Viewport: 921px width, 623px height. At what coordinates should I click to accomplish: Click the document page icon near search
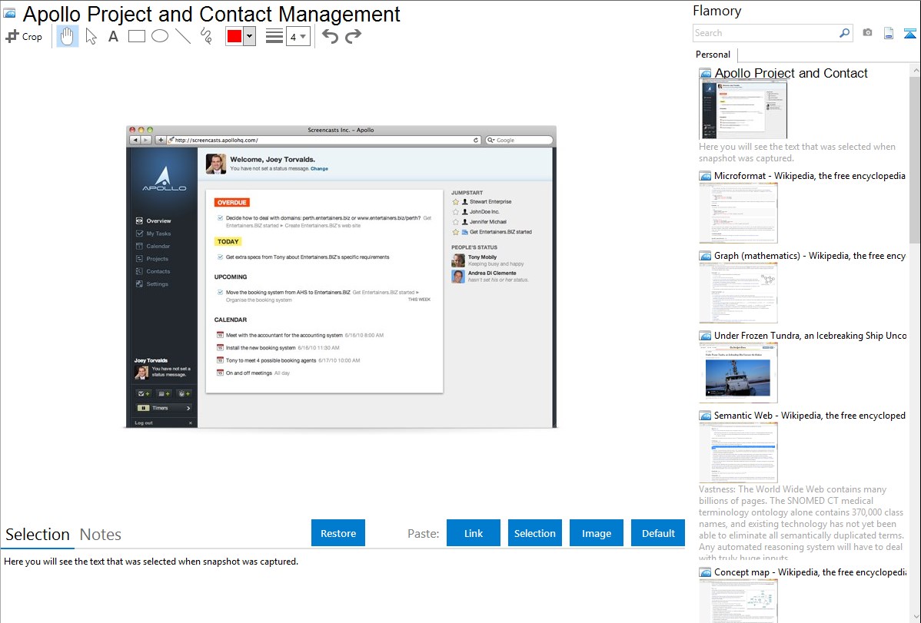click(889, 33)
